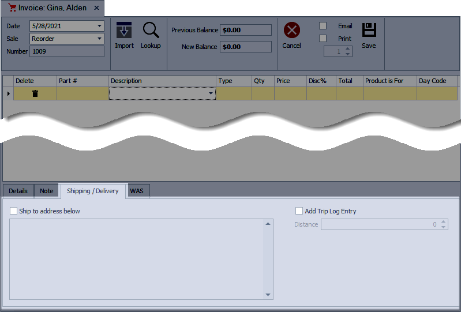
Task: Switch to the Details tab
Action: point(18,191)
